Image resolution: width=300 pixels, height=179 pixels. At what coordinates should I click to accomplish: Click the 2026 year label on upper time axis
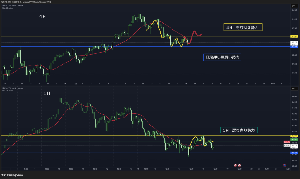[272, 83]
